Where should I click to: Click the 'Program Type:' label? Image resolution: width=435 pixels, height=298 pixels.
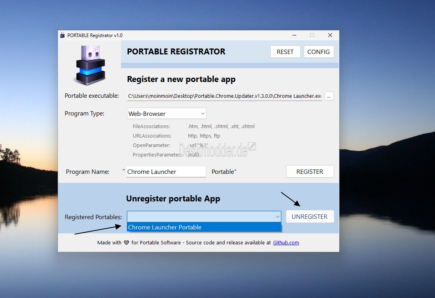point(84,114)
